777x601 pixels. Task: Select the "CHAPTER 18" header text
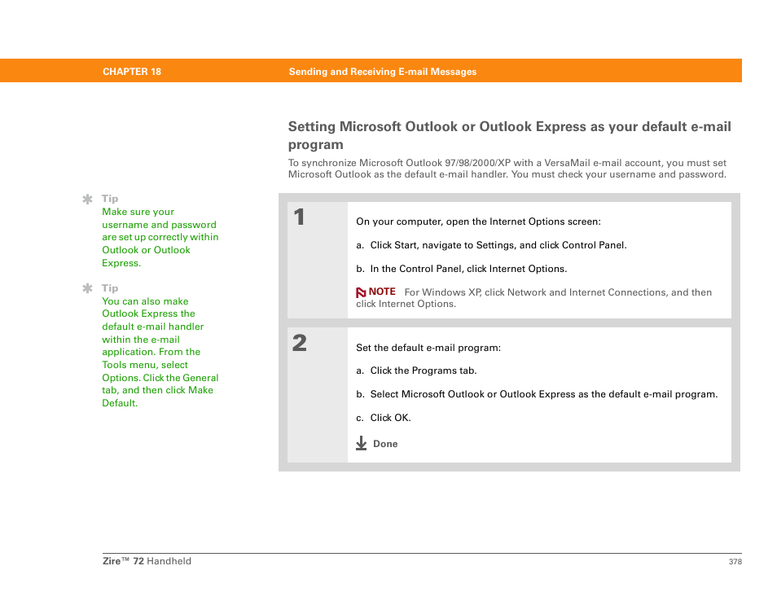click(132, 72)
